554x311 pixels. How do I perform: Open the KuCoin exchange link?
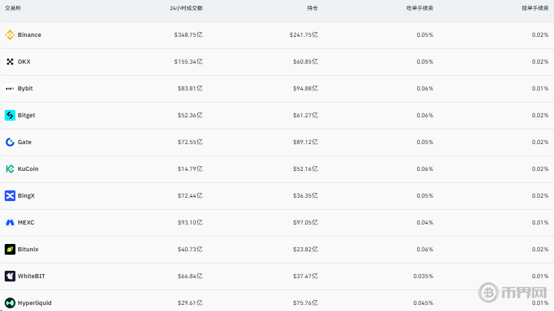28,169
